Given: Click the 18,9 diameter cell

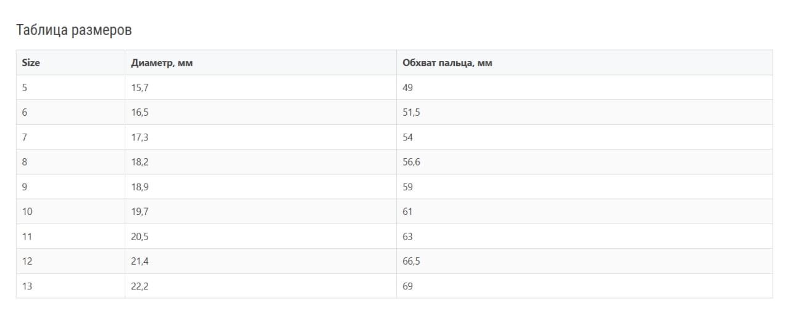Looking at the screenshot, I should coord(140,187).
